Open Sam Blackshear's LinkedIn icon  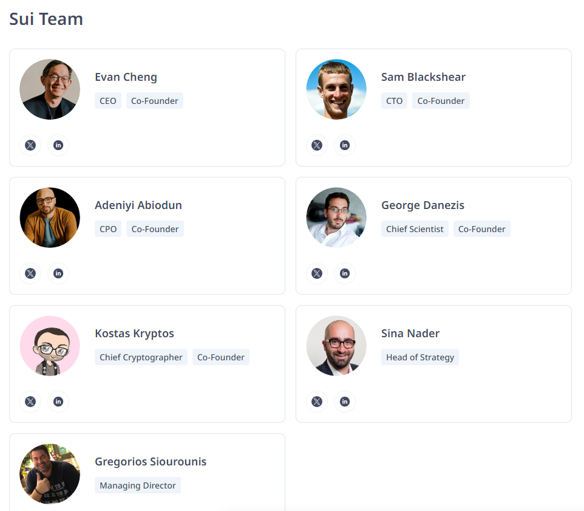[345, 145]
